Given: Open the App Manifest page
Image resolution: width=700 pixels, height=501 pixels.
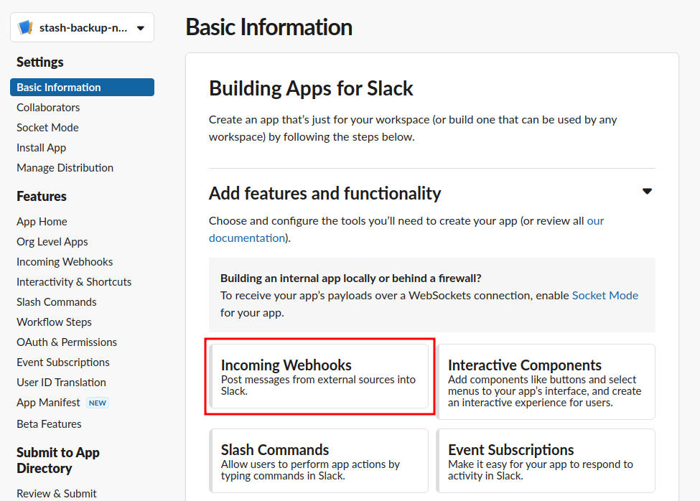Looking at the screenshot, I should pyautogui.click(x=47, y=403).
